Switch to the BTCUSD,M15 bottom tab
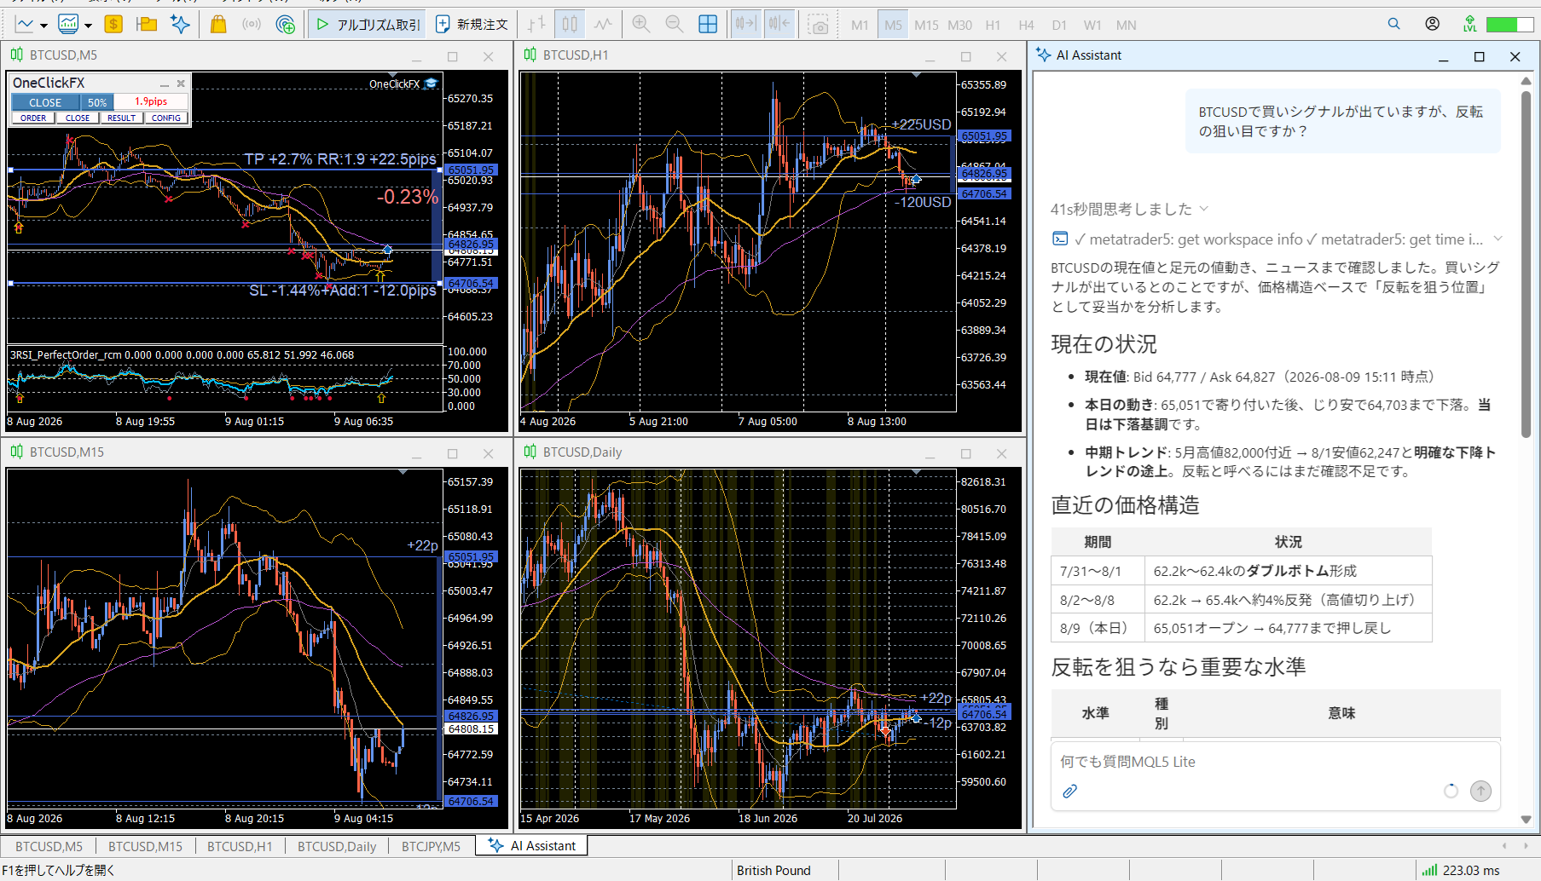 pos(146,846)
